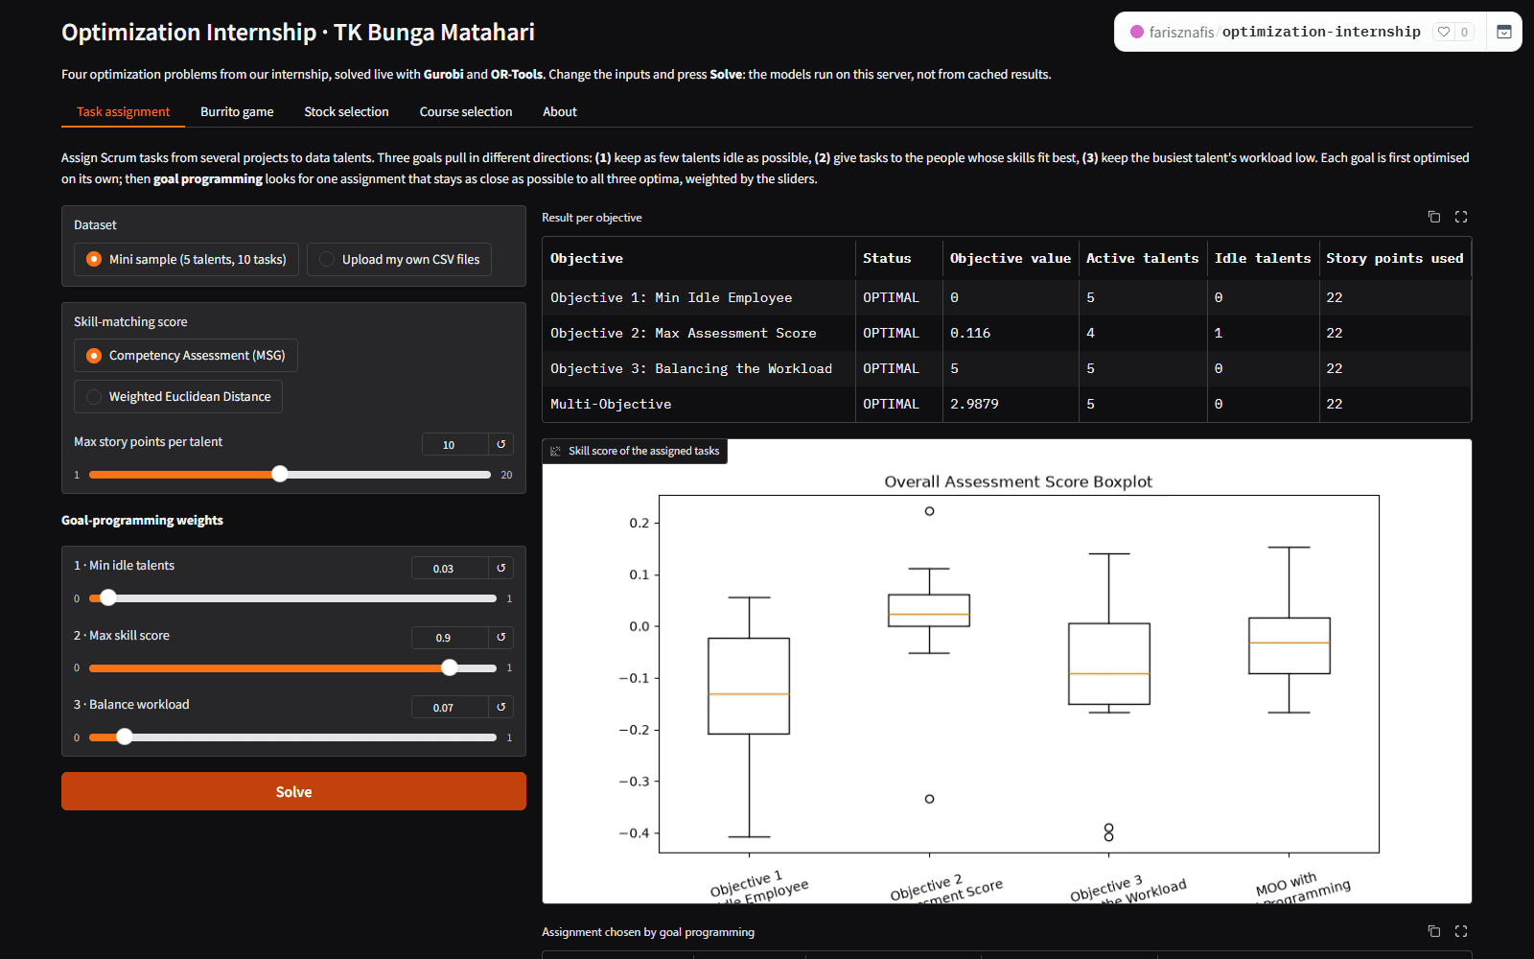
Task: Adjust the Balance workload slider
Action: coord(292,737)
